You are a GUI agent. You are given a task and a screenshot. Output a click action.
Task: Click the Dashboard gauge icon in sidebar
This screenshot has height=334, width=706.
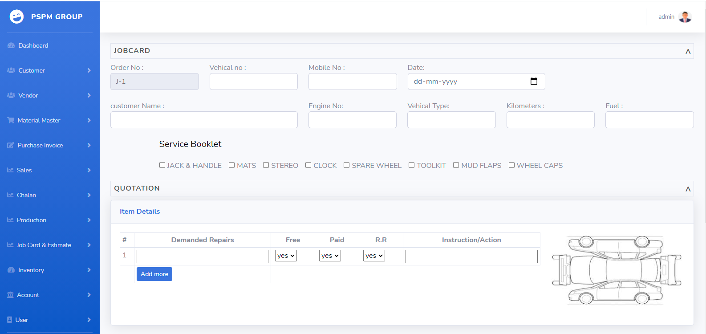click(x=11, y=46)
